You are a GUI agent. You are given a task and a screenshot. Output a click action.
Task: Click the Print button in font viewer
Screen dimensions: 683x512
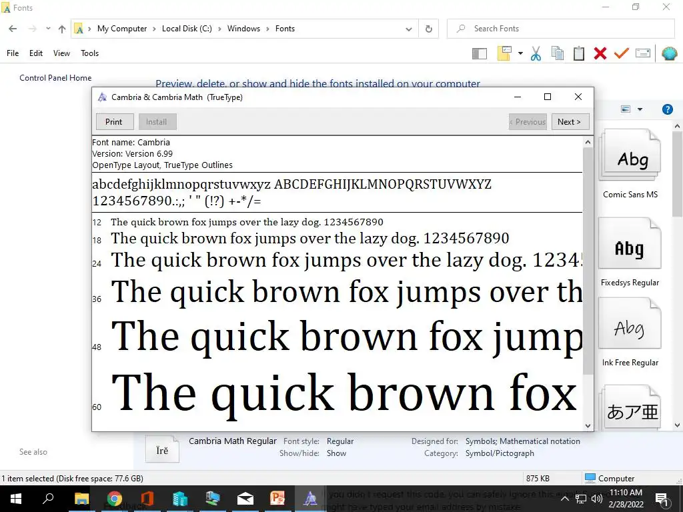(x=115, y=122)
